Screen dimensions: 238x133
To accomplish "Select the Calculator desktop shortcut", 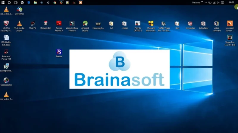I will pyautogui.click(x=203, y=25).
